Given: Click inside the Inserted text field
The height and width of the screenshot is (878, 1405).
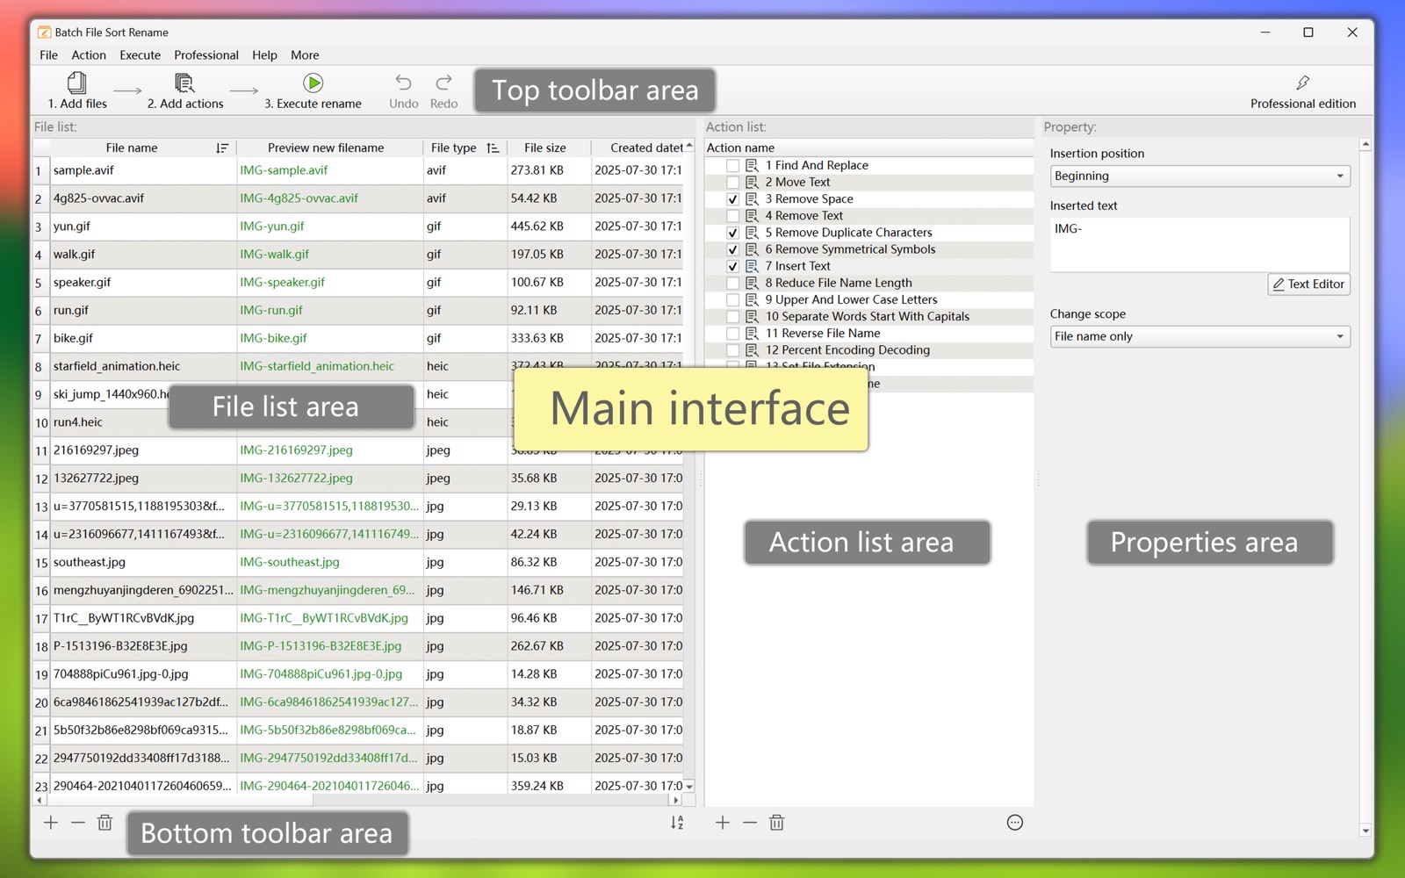Looking at the screenshot, I should pyautogui.click(x=1200, y=245).
